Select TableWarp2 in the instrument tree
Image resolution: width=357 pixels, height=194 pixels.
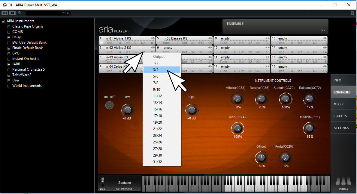coord(22,75)
